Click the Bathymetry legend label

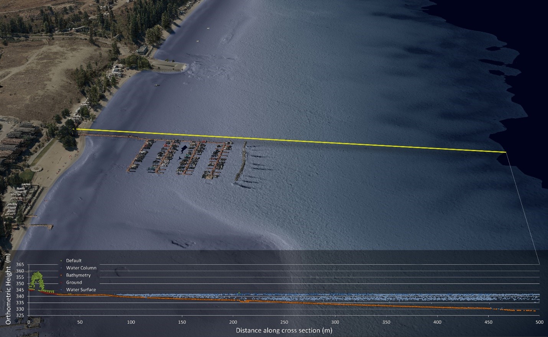[x=78, y=275]
